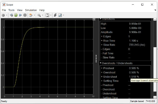Click the '+ Preshoot' row label
158x104 pixels.
tap(107, 68)
